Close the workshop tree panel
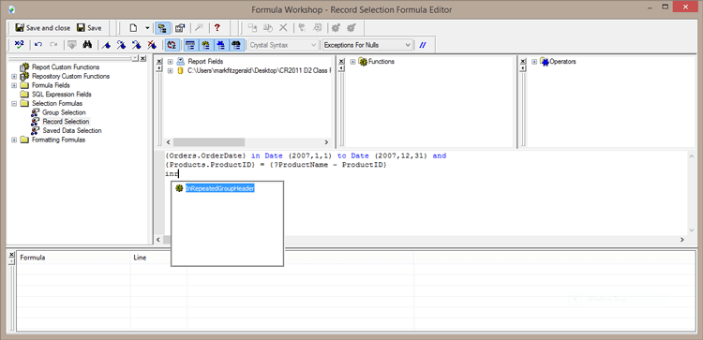The width and height of the screenshot is (703, 340). click(x=142, y=59)
